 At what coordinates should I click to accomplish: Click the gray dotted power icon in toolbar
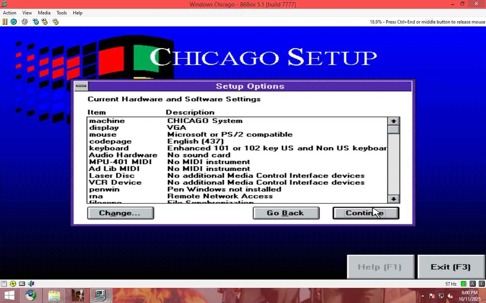click(25, 22)
